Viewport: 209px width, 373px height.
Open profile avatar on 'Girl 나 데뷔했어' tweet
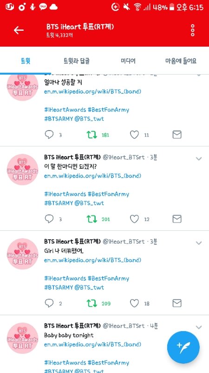(x=22, y=254)
